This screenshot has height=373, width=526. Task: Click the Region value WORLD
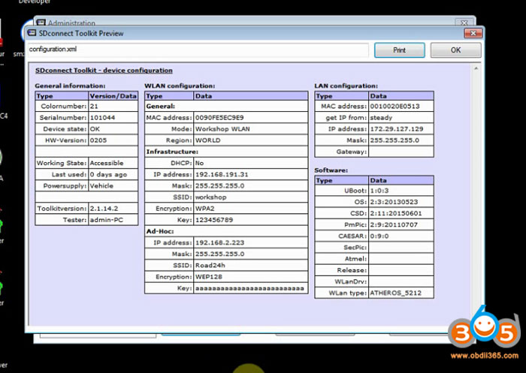pyautogui.click(x=207, y=140)
